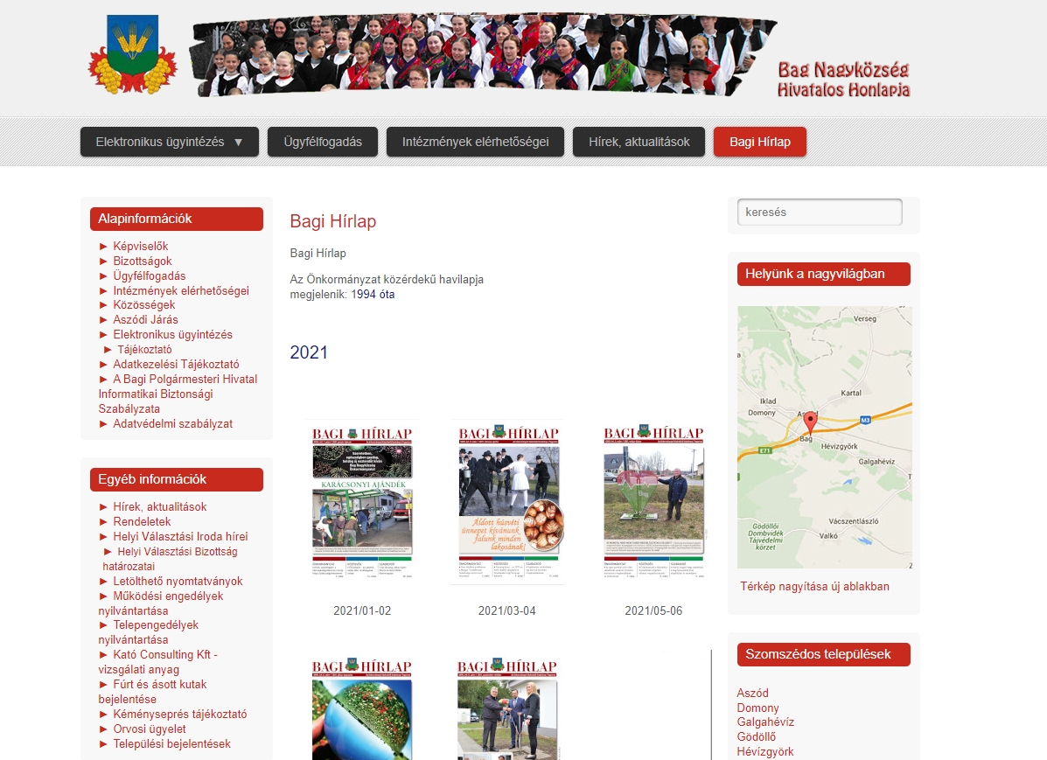1047x760 pixels.
Task: Open the Aszód neighbouring town link
Action: tap(752, 693)
